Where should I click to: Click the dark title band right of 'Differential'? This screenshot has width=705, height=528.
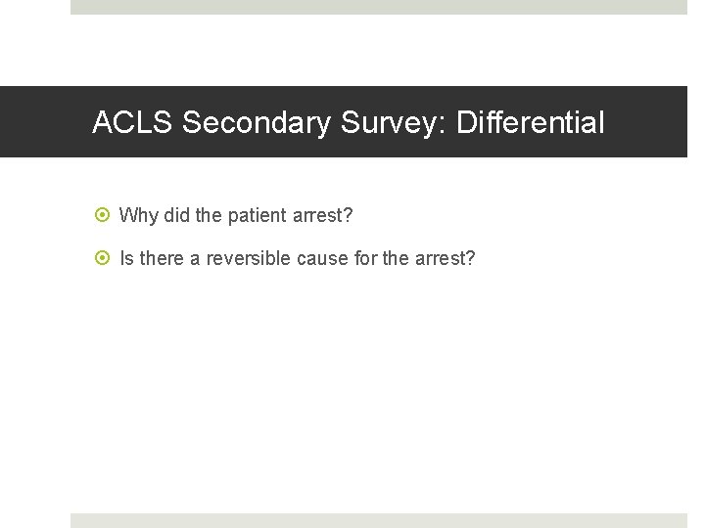[x=646, y=123]
